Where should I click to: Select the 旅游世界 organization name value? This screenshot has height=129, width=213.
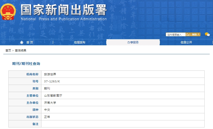[50, 74]
